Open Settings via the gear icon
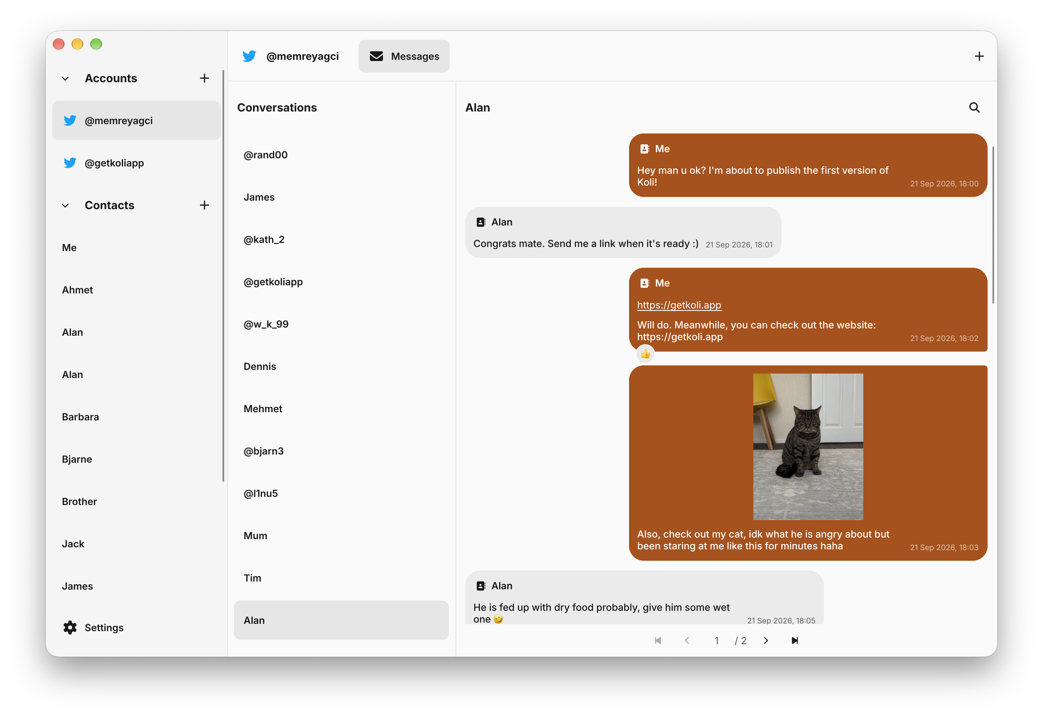The image size is (1043, 717). (70, 627)
